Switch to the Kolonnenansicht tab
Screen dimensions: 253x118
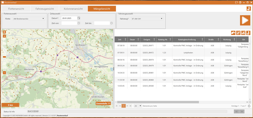[73, 9]
